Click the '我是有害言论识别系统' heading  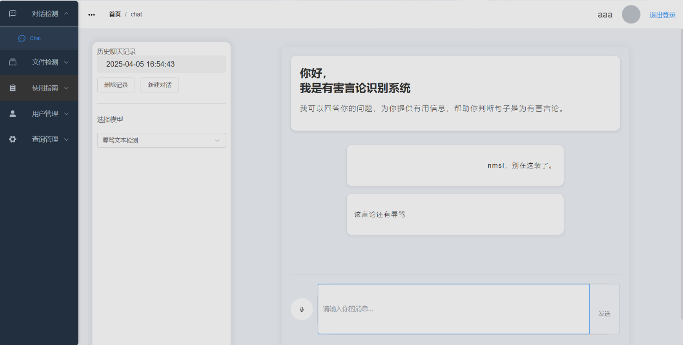point(355,88)
